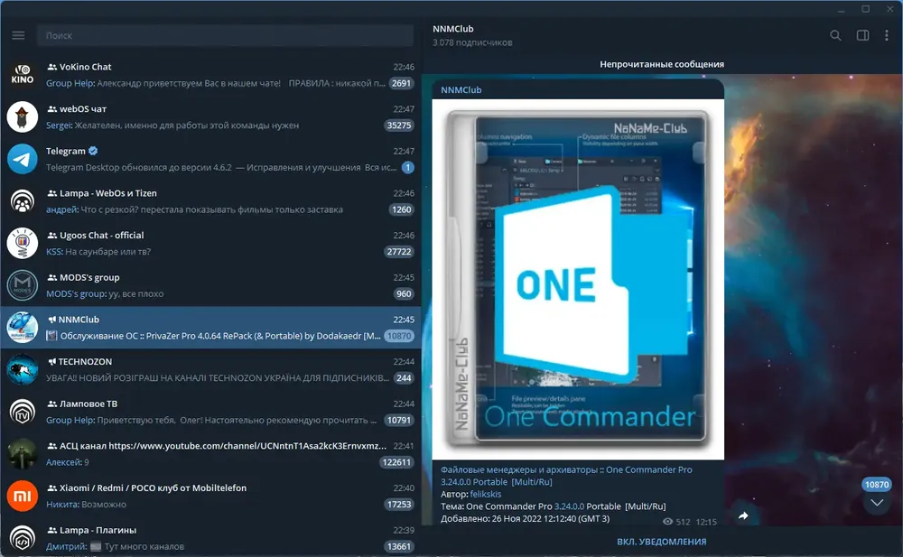Click the Ламповое ТВ avatar
The height and width of the screenshot is (557, 903).
(x=22, y=412)
